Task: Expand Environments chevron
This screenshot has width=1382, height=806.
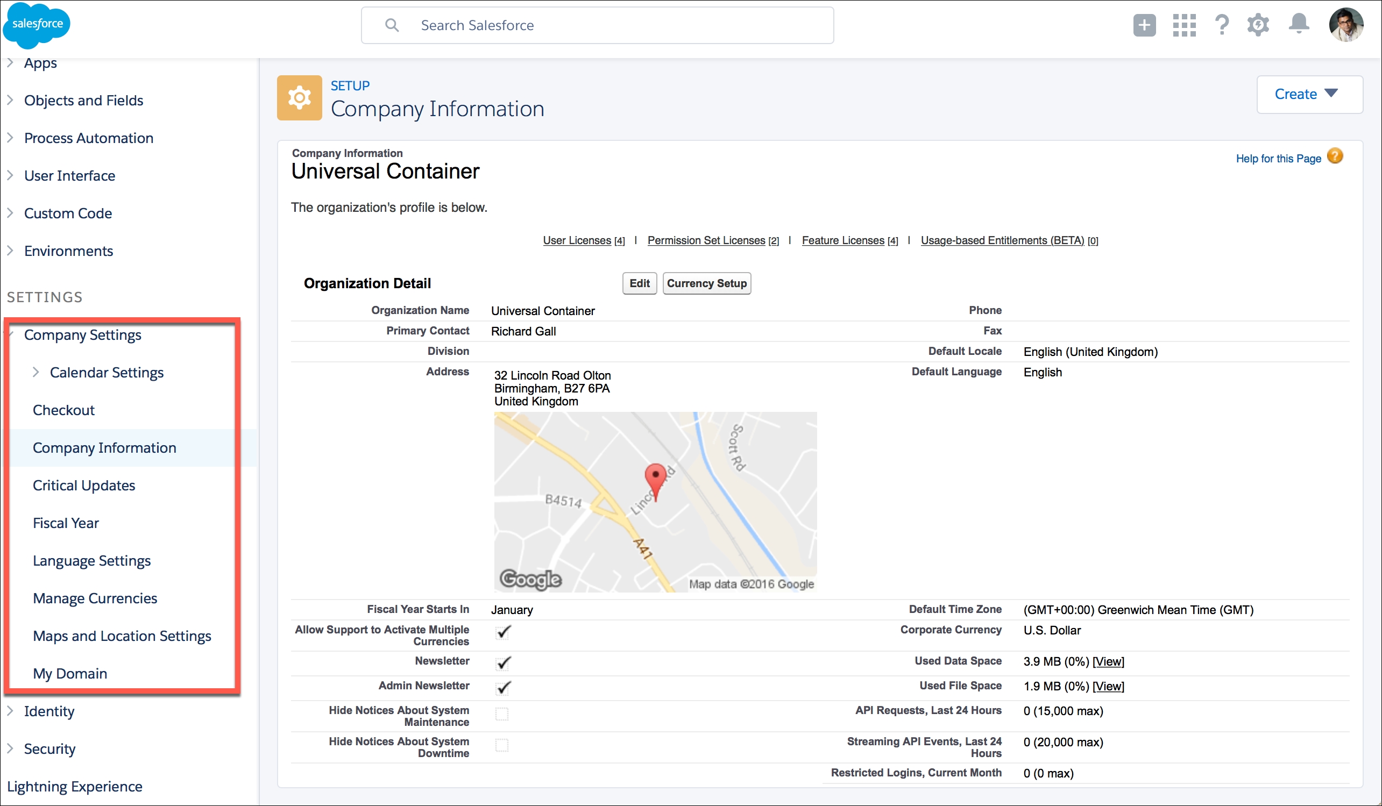Action: point(10,251)
